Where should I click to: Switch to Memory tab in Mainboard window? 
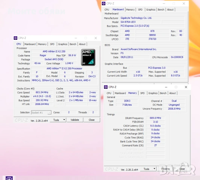(130, 10)
